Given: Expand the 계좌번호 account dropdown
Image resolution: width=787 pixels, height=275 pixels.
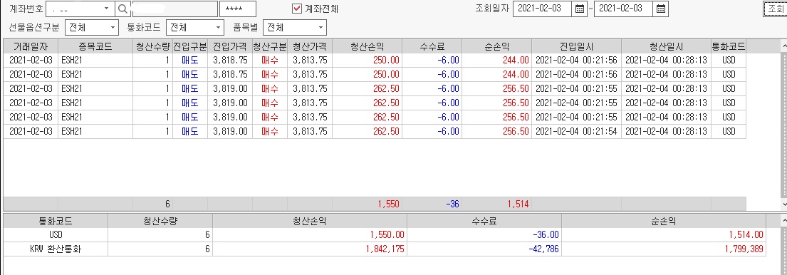Looking at the screenshot, I should [x=106, y=9].
